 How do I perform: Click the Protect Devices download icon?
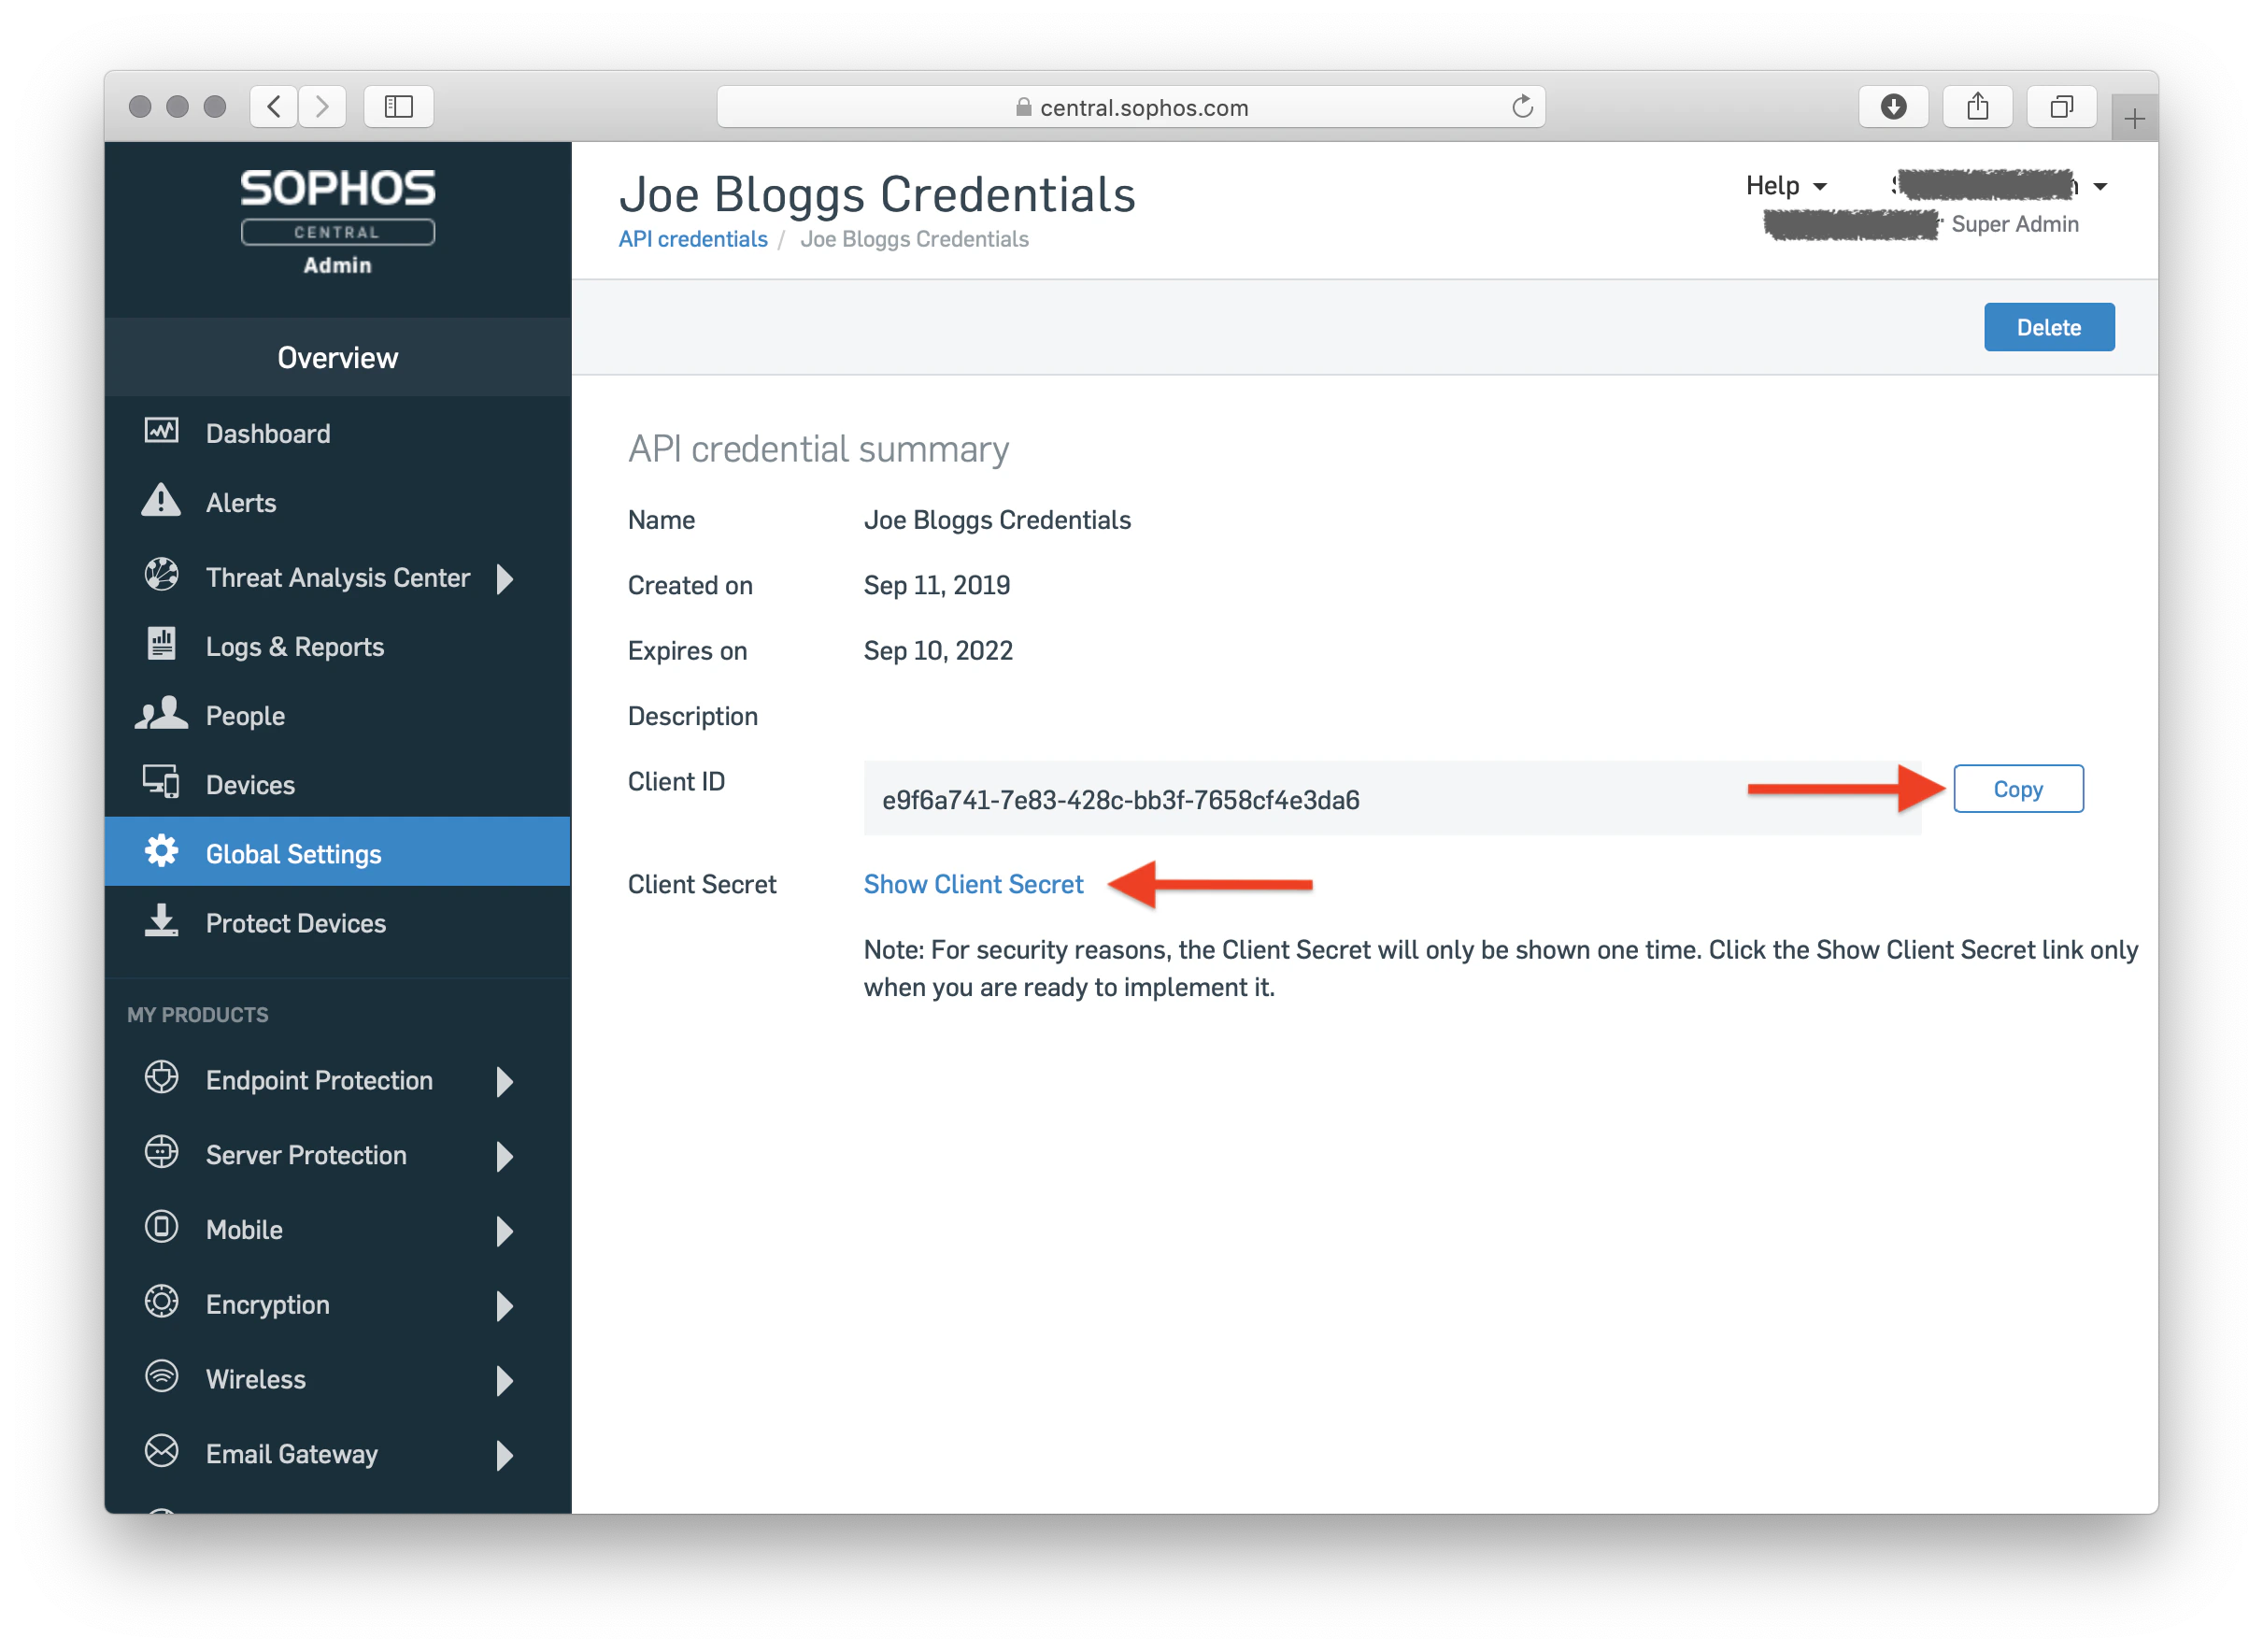[161, 920]
